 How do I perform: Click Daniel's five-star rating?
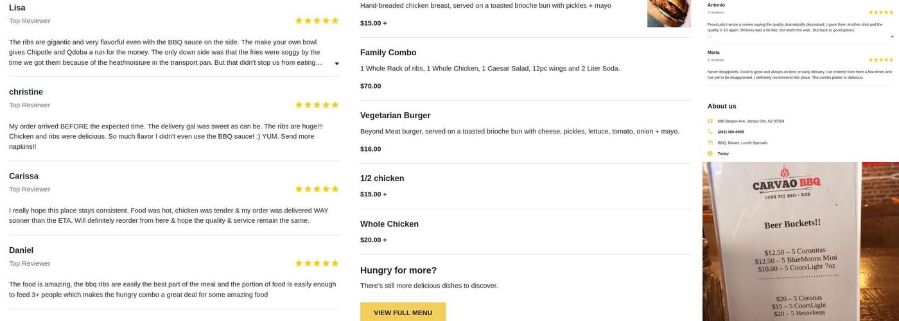click(x=317, y=263)
